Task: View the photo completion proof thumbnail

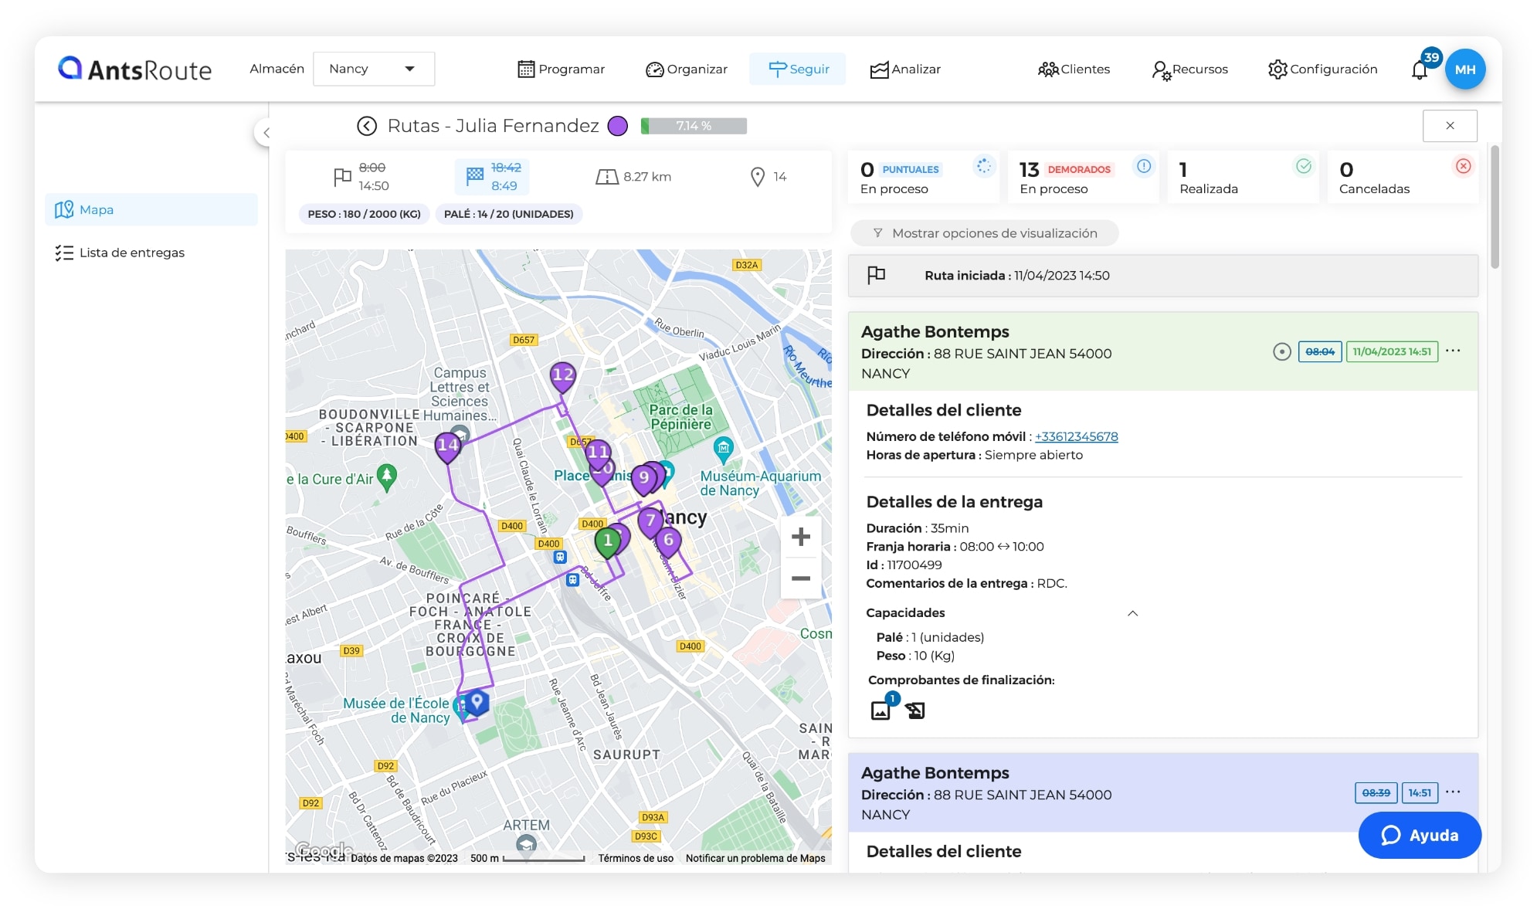Action: 880,711
